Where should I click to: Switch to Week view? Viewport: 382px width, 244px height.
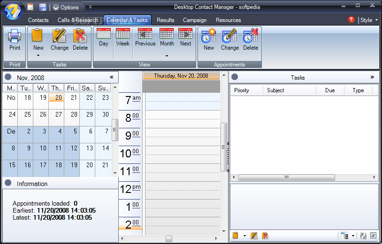123,34
